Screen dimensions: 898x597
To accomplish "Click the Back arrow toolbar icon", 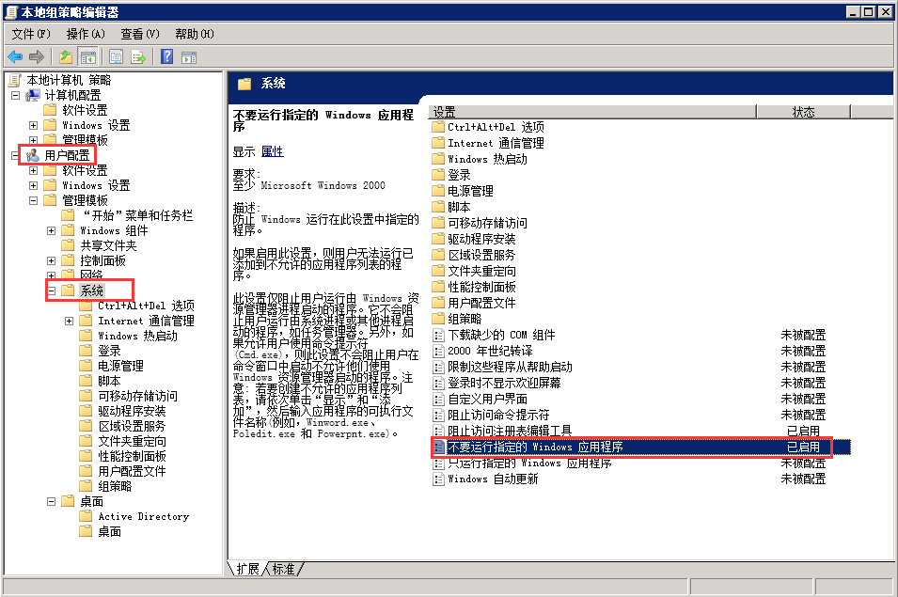I will tap(15, 56).
